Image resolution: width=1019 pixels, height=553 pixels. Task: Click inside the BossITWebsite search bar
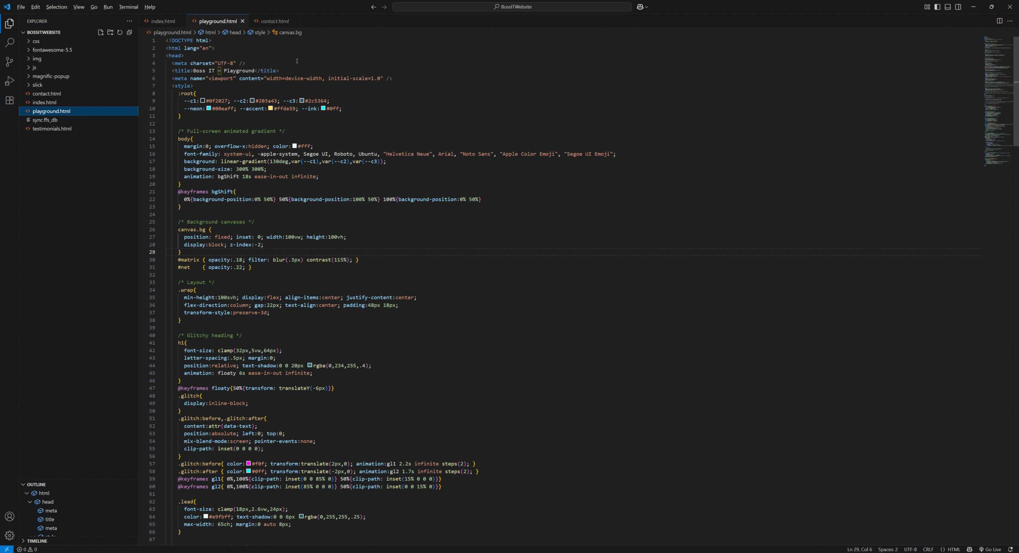[x=511, y=7]
